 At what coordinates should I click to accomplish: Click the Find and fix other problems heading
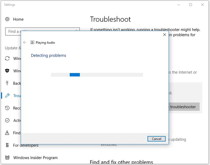click(x=121, y=162)
